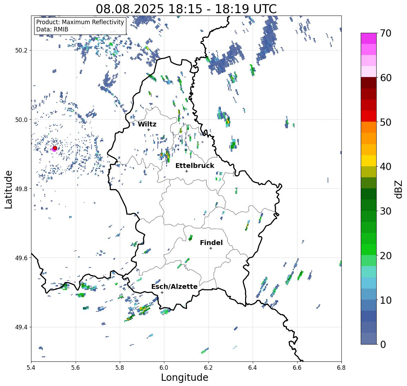Screen dimensions: 407x386
Task: Select the Esch/Alzette station label
Action: tap(174, 286)
